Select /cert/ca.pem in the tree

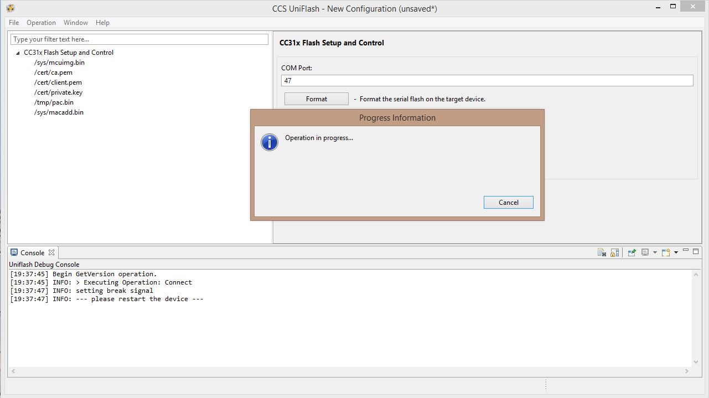tap(53, 73)
